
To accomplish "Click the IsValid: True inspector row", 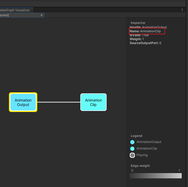I will point(139,35).
